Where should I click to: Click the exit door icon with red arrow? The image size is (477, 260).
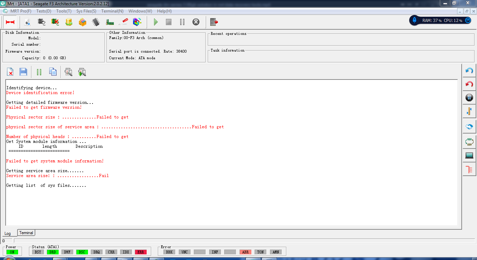[x=214, y=22]
